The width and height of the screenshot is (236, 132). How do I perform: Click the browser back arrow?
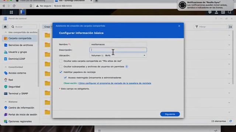pos(4,6)
